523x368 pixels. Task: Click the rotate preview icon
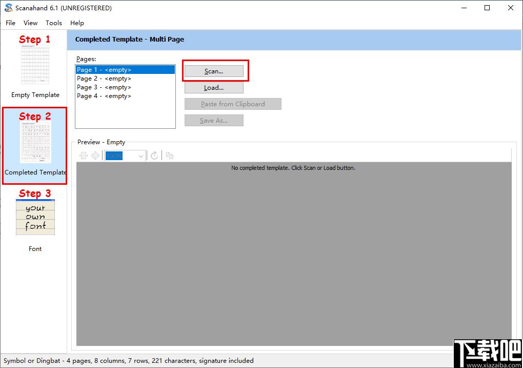pyautogui.click(x=154, y=156)
